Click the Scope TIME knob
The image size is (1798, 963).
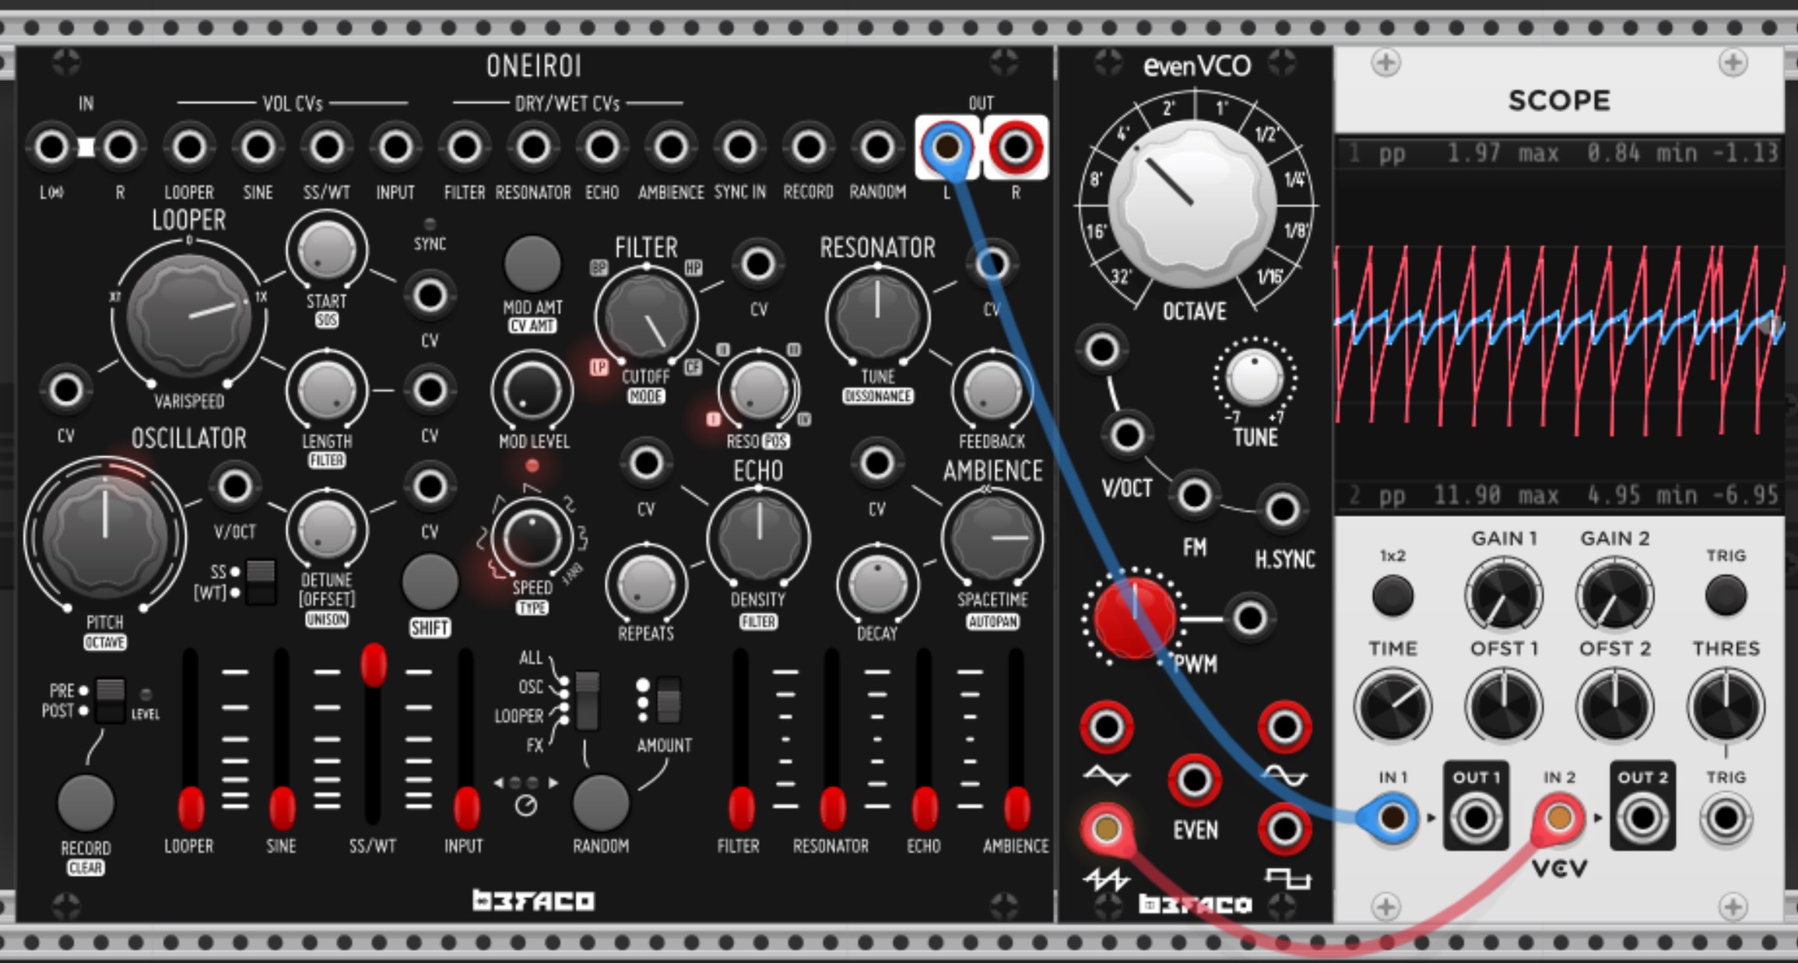(1392, 706)
